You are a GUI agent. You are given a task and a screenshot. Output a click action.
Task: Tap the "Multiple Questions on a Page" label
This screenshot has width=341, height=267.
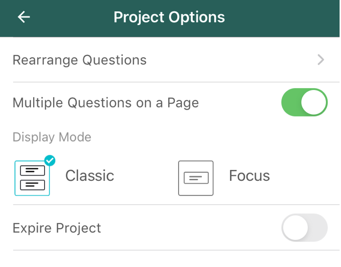(106, 103)
